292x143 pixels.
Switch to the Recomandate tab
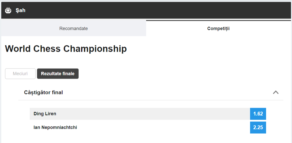pyautogui.click(x=73, y=28)
